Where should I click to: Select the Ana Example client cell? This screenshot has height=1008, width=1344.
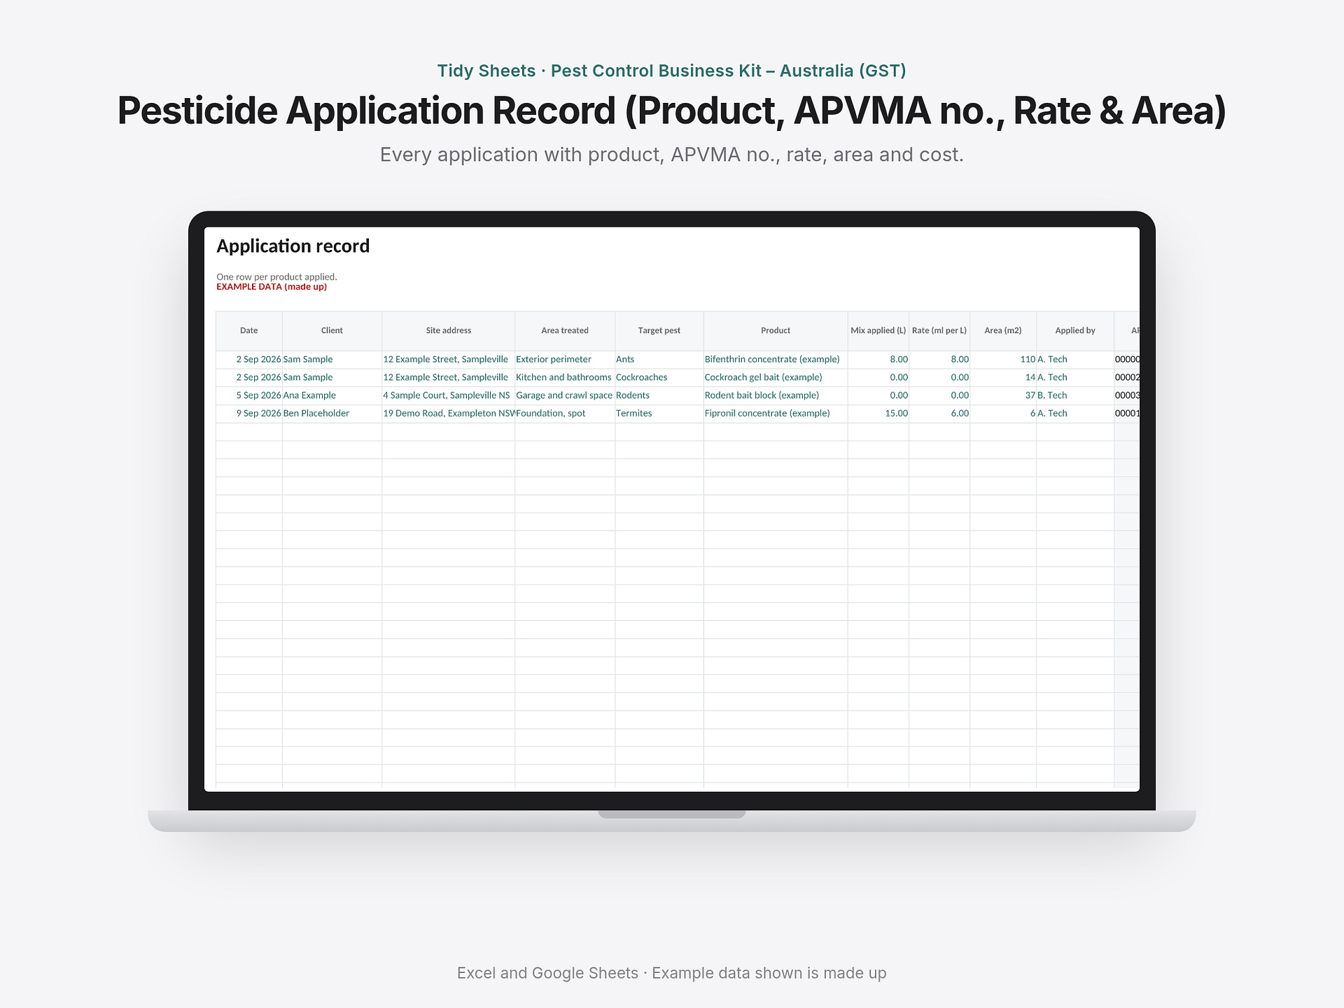pos(332,395)
